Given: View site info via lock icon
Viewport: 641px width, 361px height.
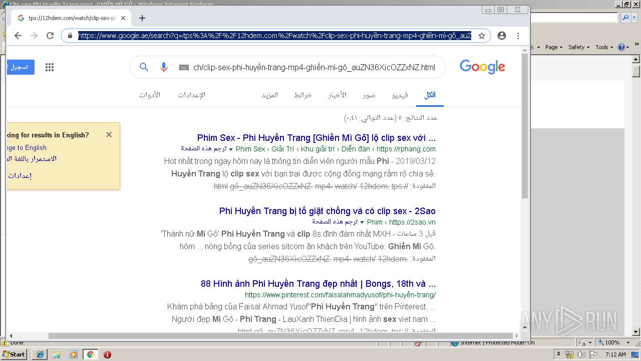Looking at the screenshot, I should (x=70, y=36).
